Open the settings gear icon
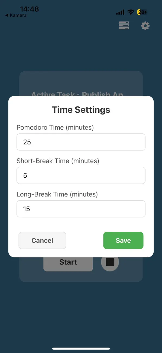 click(145, 26)
